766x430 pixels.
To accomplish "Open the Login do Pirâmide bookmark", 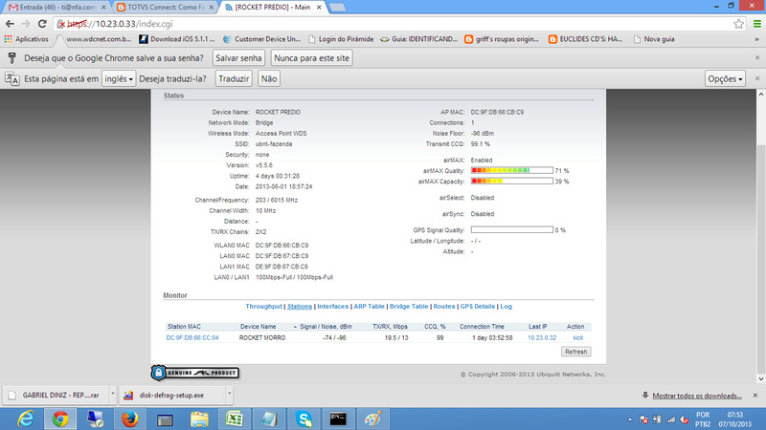I will click(x=341, y=39).
